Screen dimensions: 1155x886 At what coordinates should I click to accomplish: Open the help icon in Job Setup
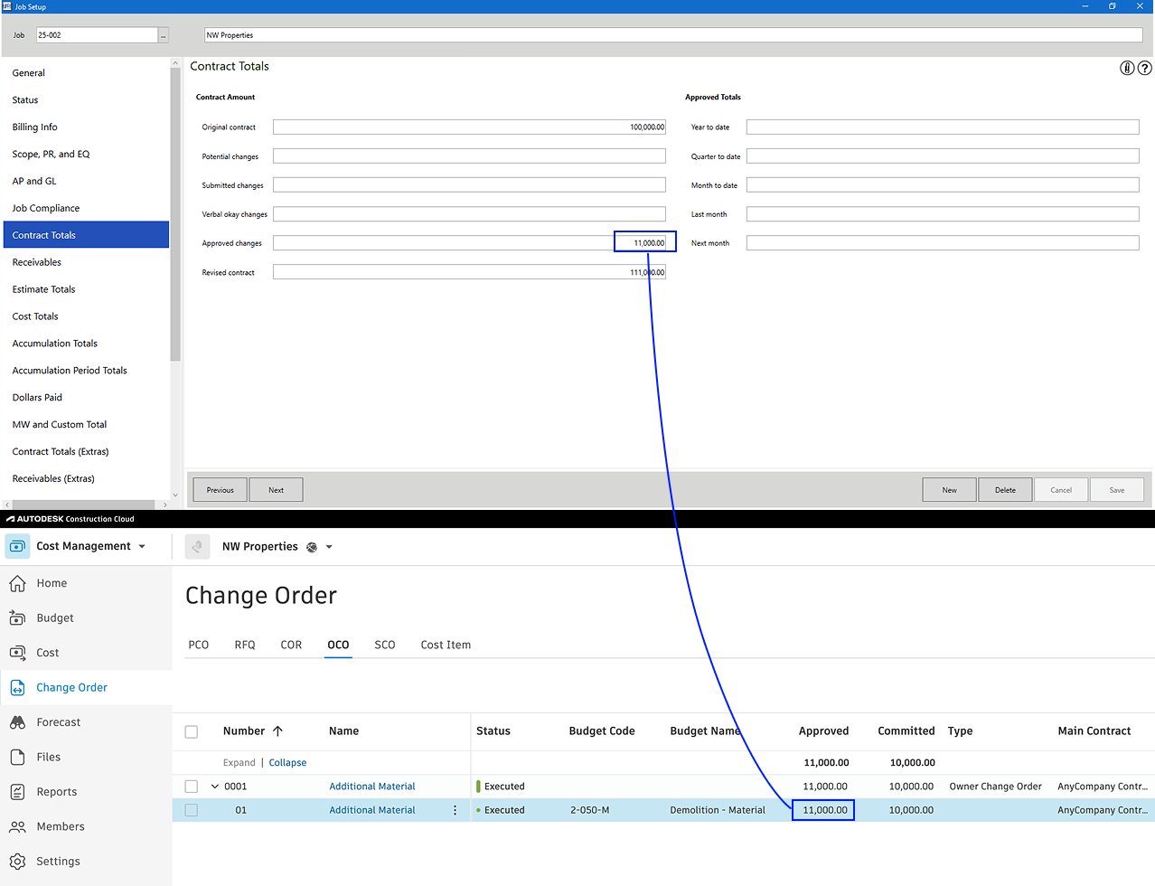[1144, 67]
